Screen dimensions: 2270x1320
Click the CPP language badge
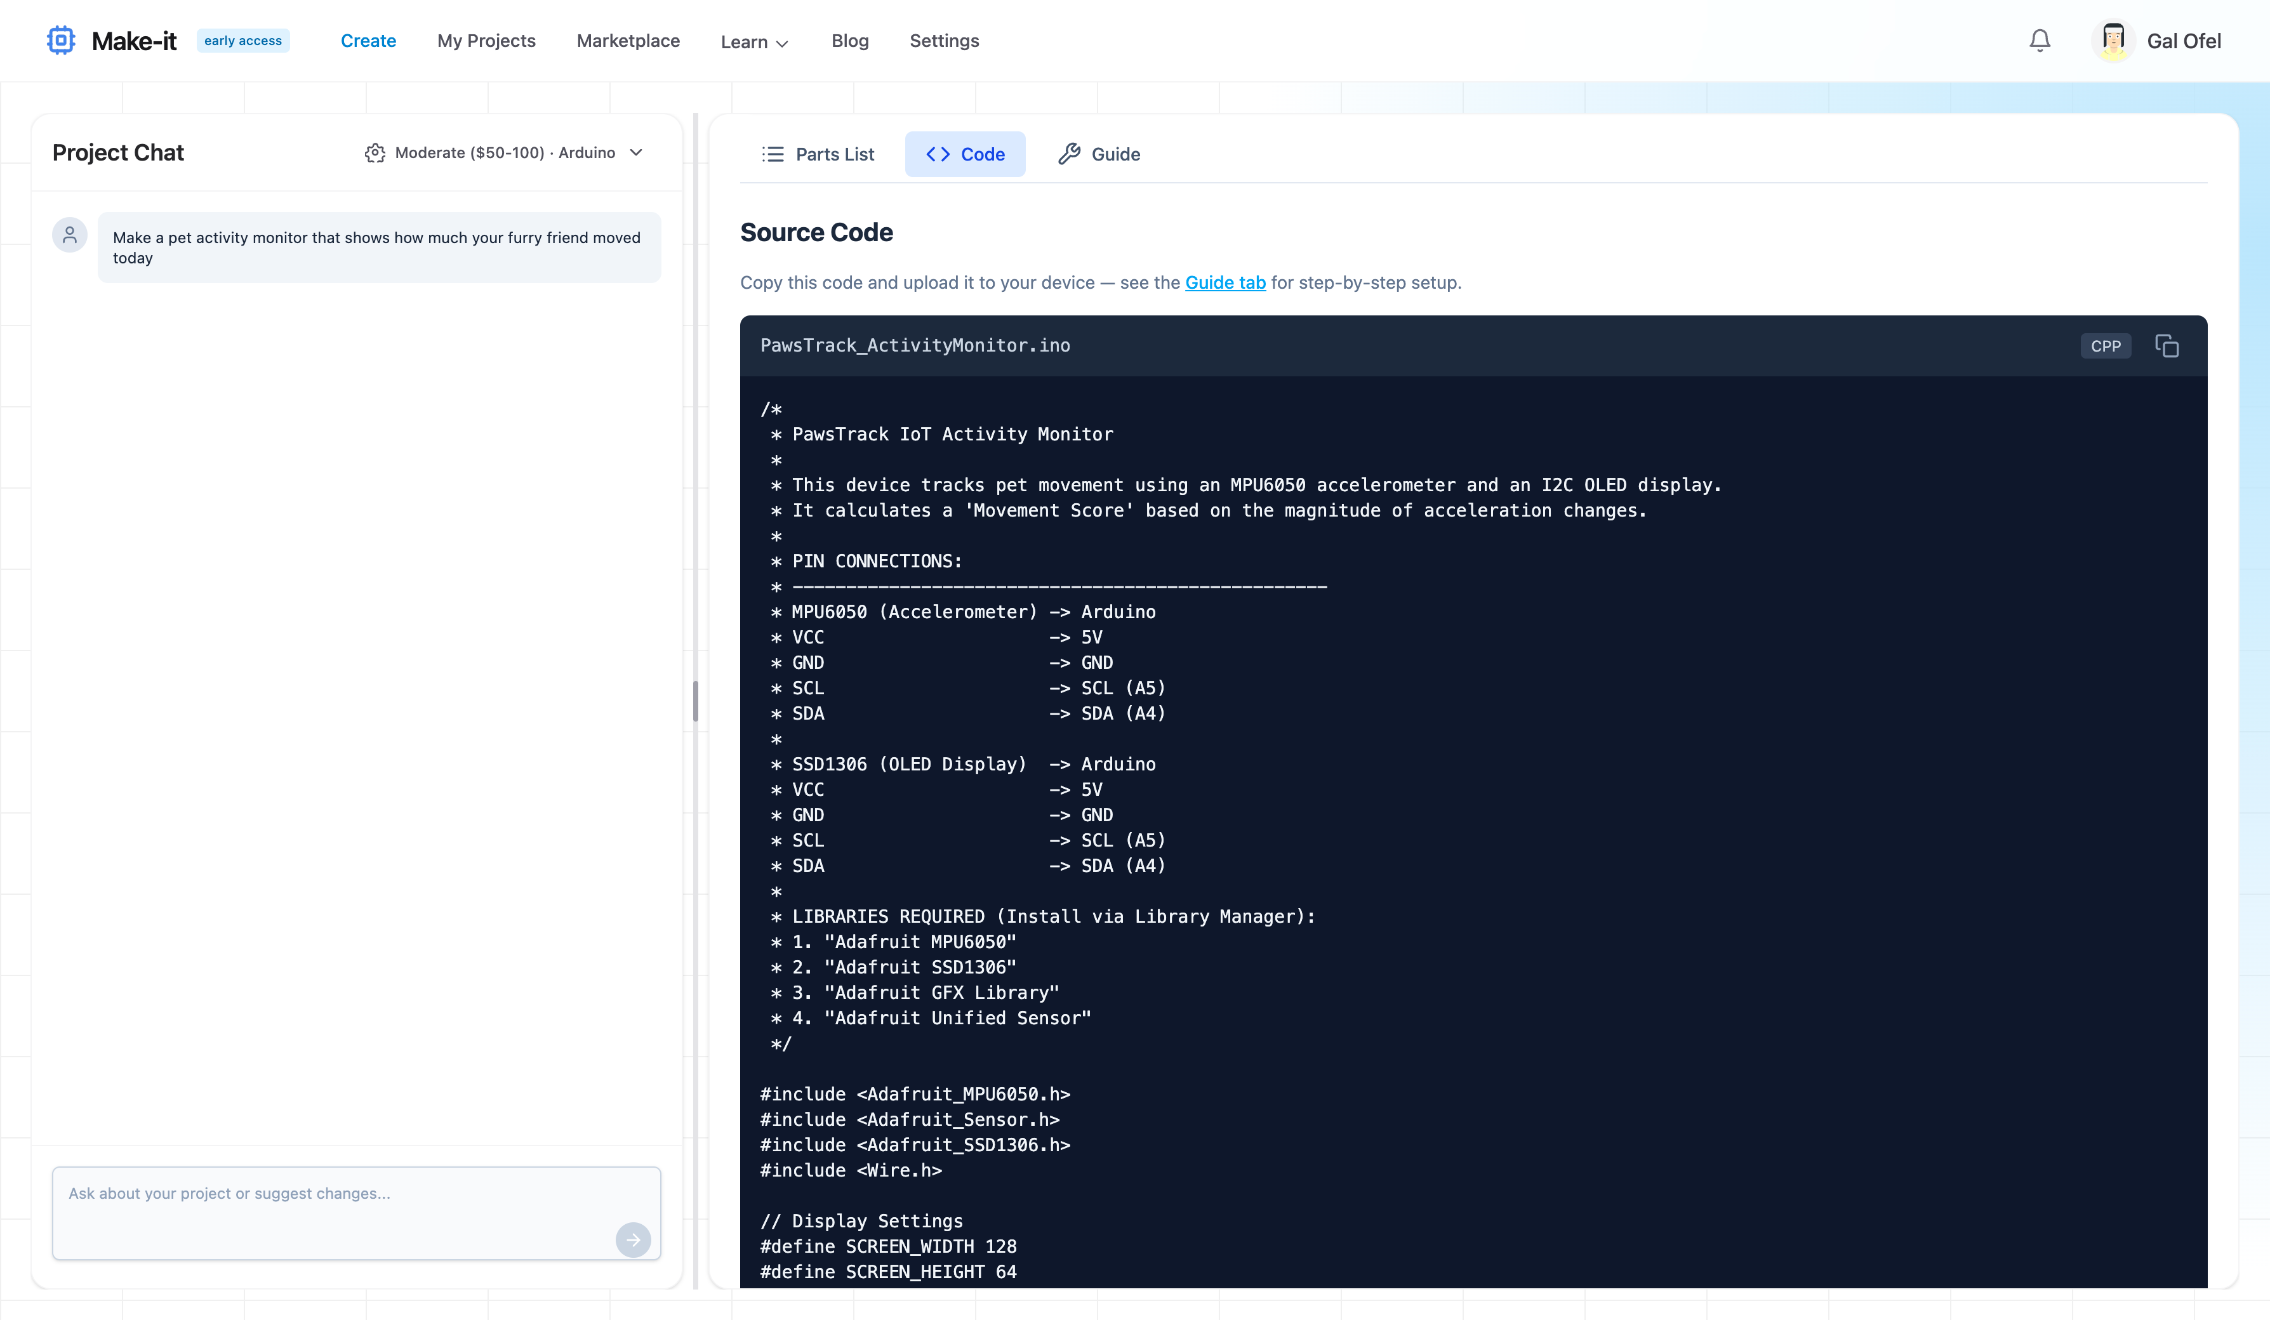click(2106, 346)
